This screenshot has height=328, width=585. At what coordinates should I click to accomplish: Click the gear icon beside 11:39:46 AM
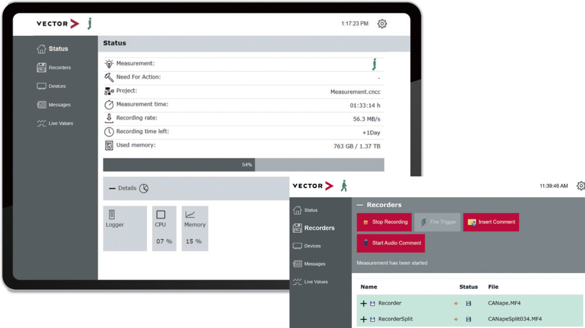point(581,186)
